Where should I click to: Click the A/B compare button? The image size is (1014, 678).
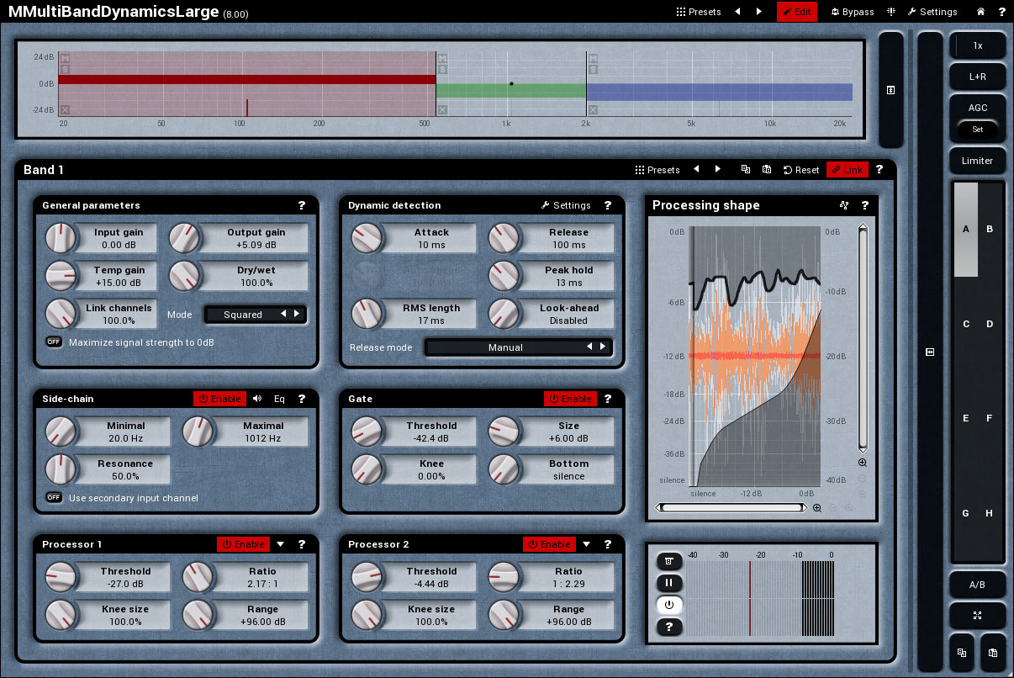click(x=977, y=585)
